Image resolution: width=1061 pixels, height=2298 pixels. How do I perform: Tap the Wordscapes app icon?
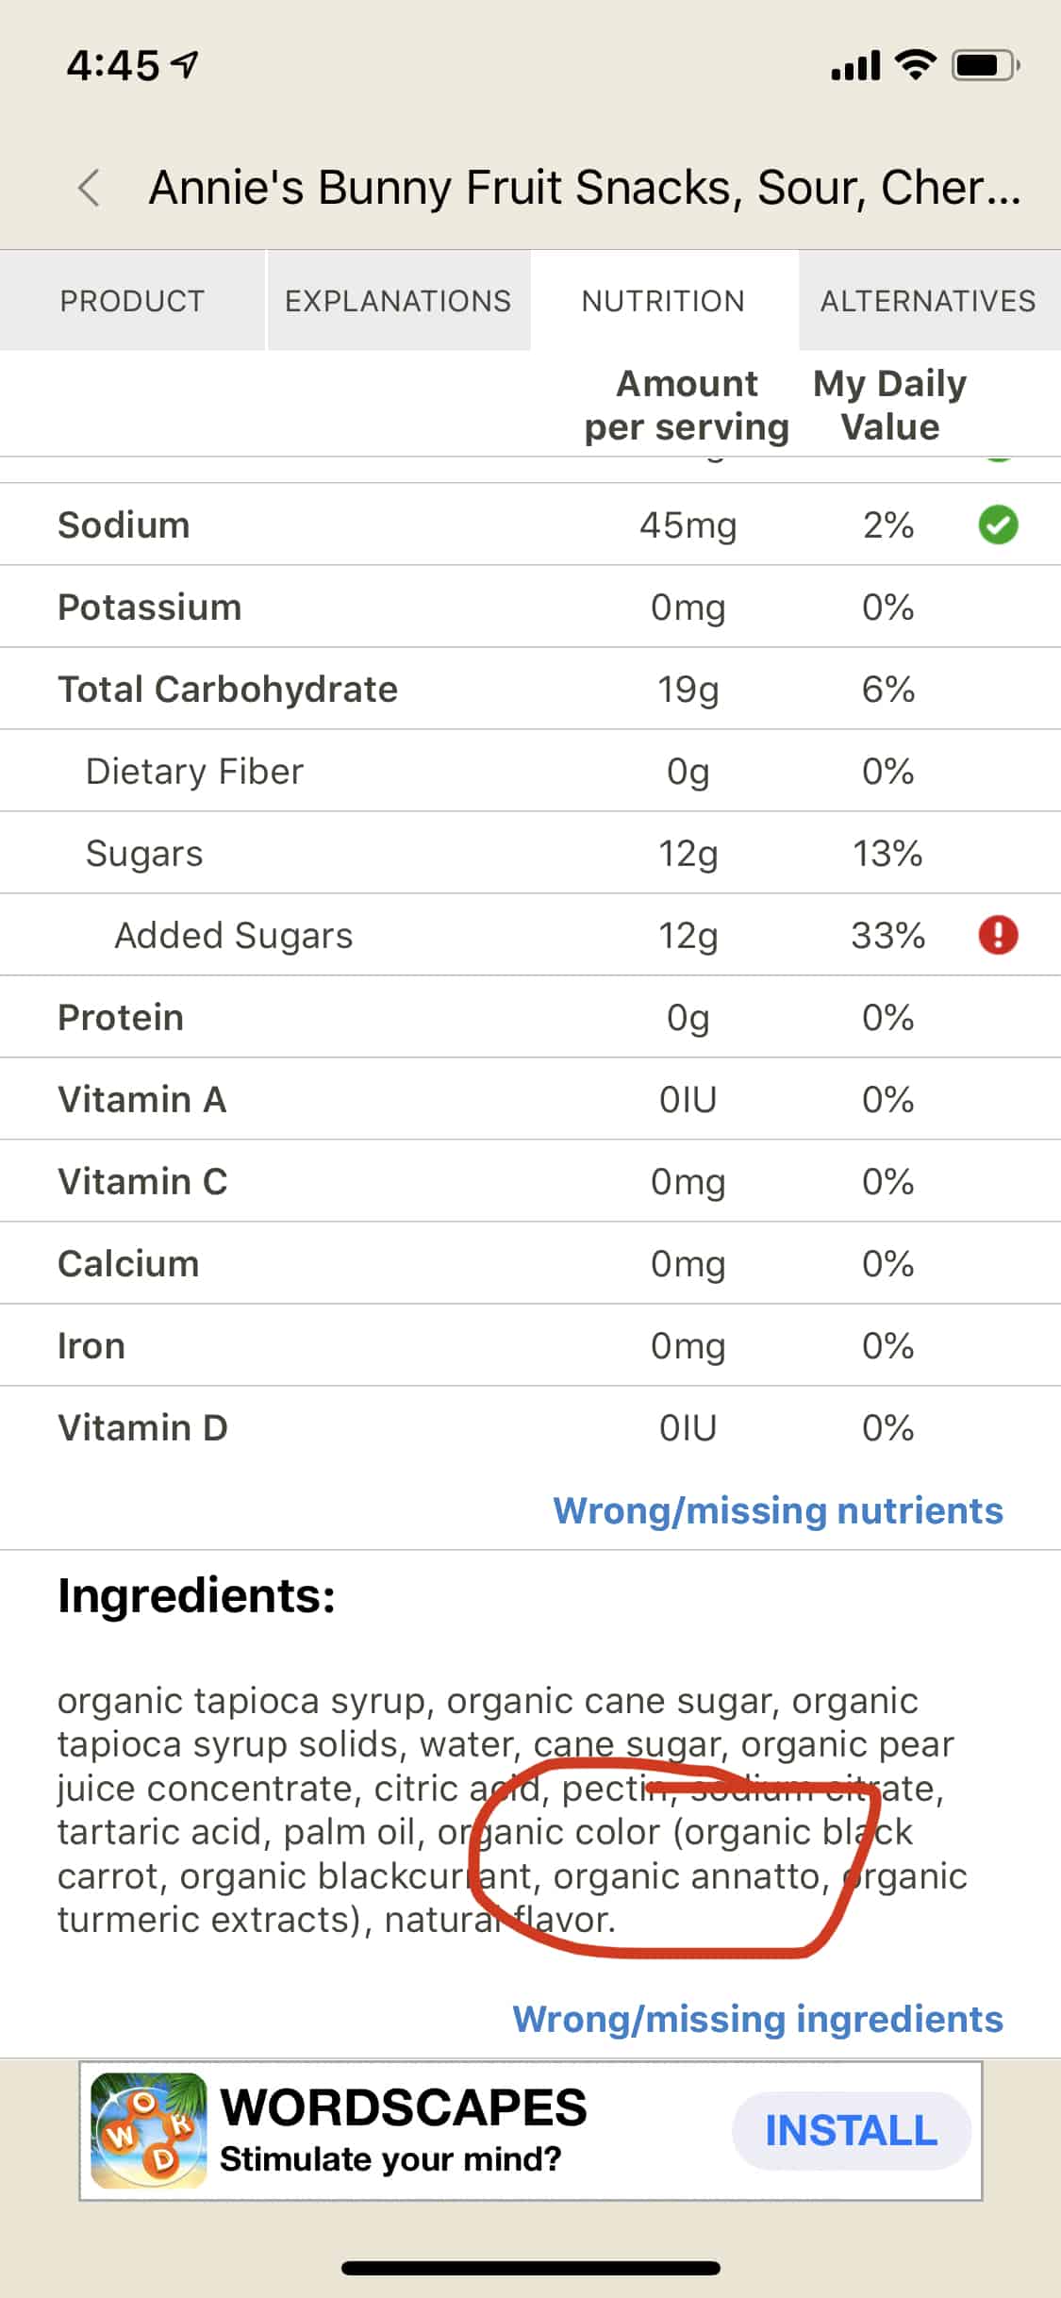pos(148,2130)
